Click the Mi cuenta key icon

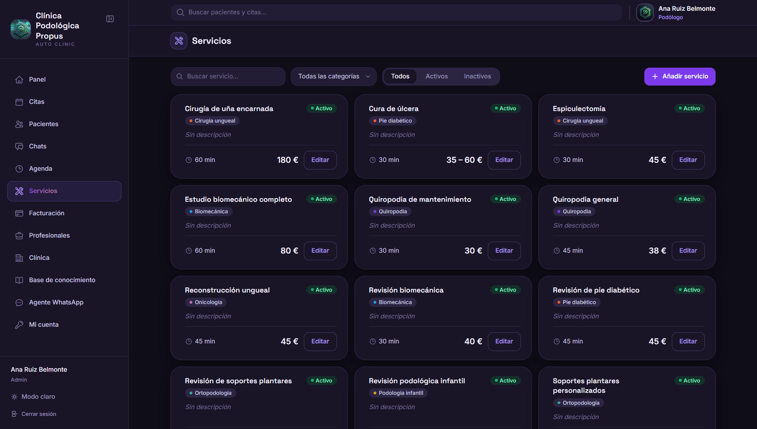[19, 325]
